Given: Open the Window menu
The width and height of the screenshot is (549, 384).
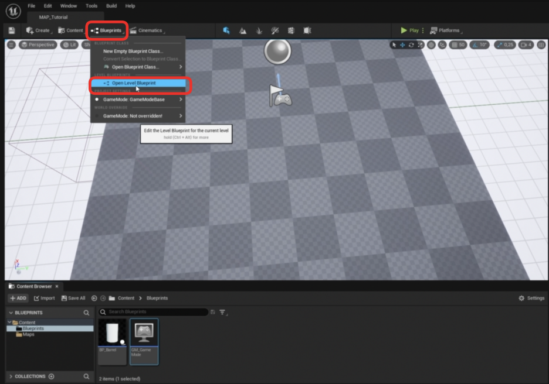Looking at the screenshot, I should point(68,6).
